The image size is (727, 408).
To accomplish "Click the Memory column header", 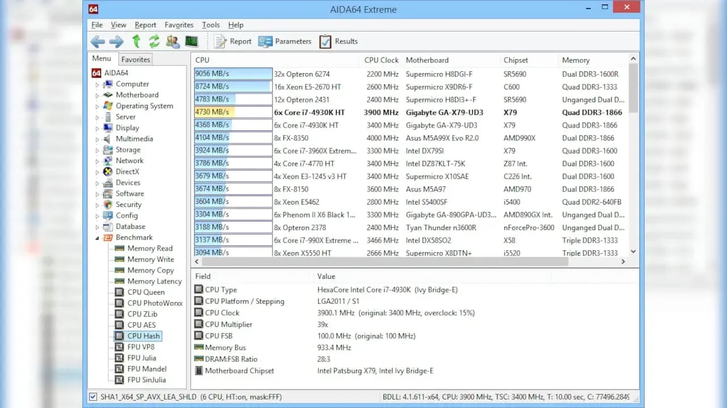I will point(576,60).
